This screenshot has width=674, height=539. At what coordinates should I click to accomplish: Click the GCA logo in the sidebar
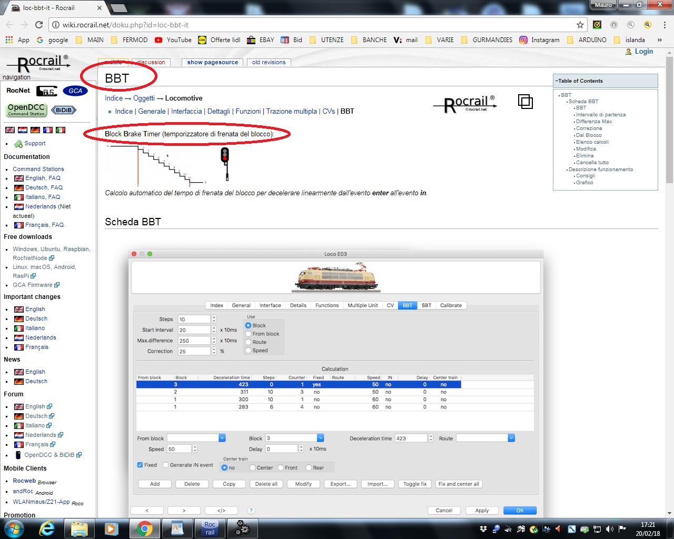[x=75, y=91]
